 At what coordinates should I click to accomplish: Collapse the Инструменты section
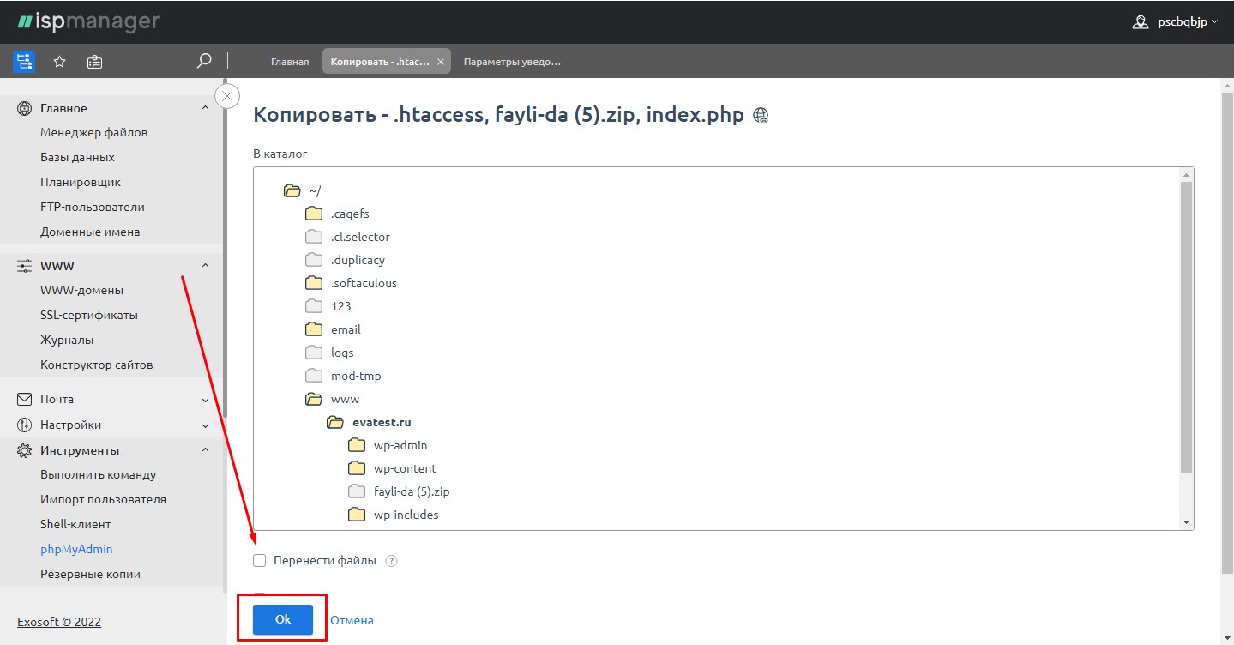click(205, 450)
